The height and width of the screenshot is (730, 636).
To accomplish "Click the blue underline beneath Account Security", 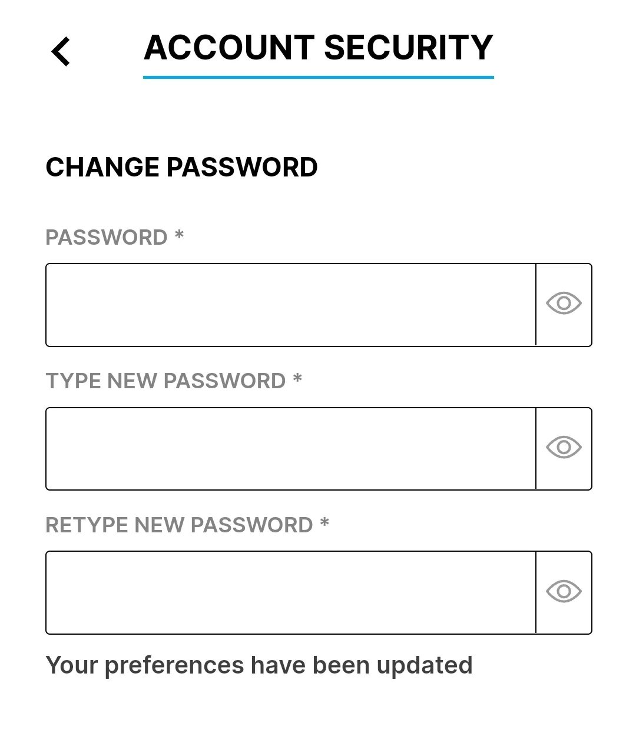I will pos(318,77).
